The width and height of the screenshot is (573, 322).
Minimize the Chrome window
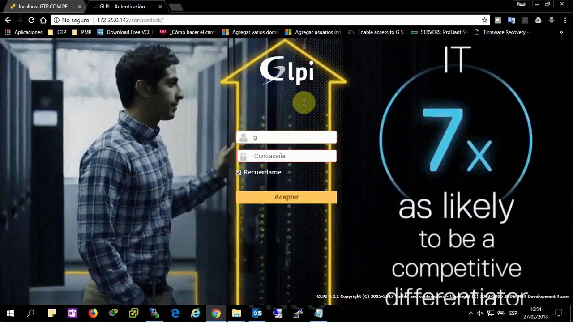pyautogui.click(x=538, y=4)
